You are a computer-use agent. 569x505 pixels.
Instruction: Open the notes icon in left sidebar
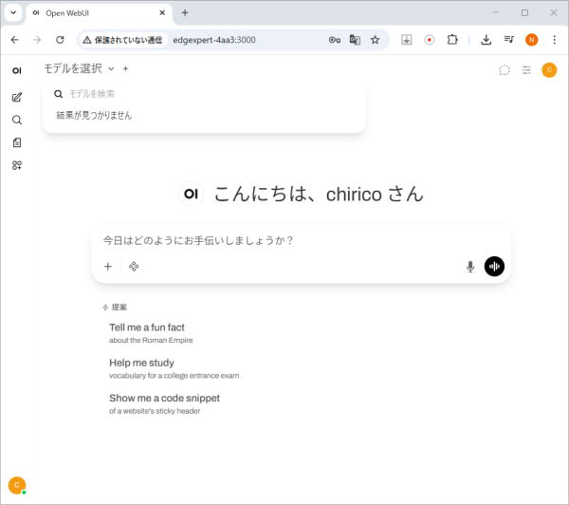pos(16,142)
